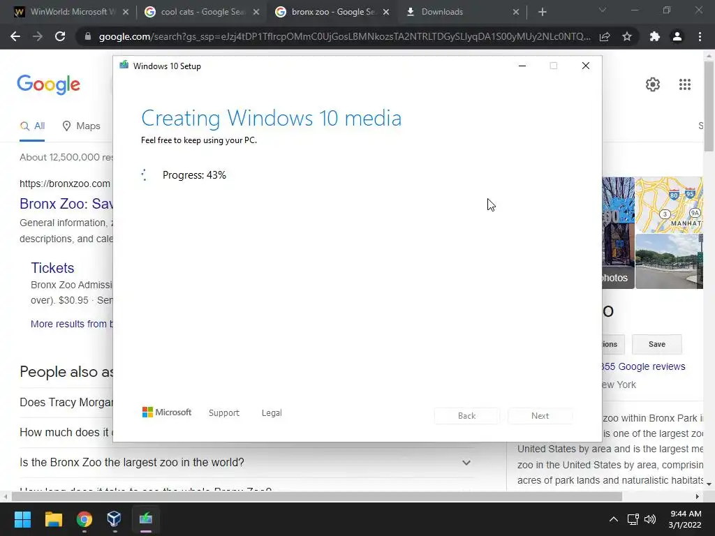Click the Windows 10 Setup title bar icon
The height and width of the screenshot is (536, 715).
124,65
